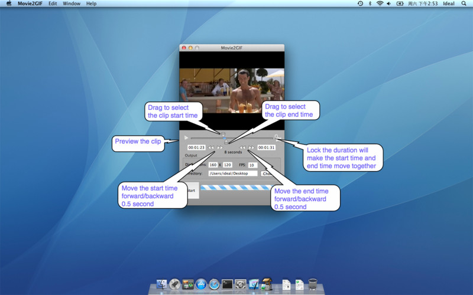Select the clip end time handle
This screenshot has width=473, height=295.
coord(226,142)
